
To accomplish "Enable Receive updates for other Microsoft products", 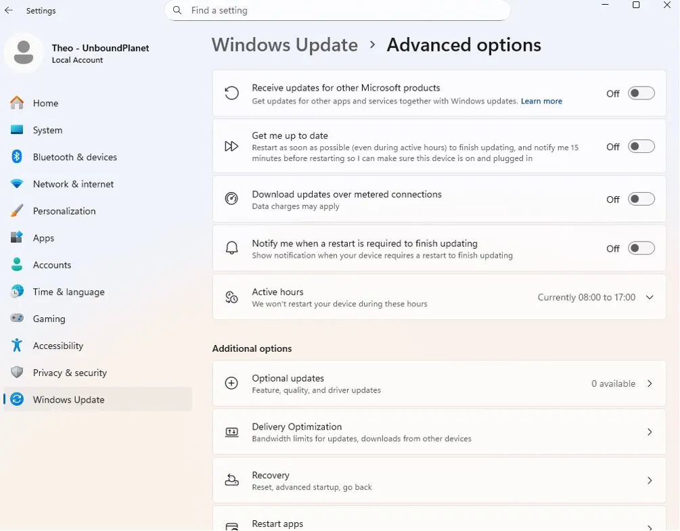I will [x=641, y=93].
